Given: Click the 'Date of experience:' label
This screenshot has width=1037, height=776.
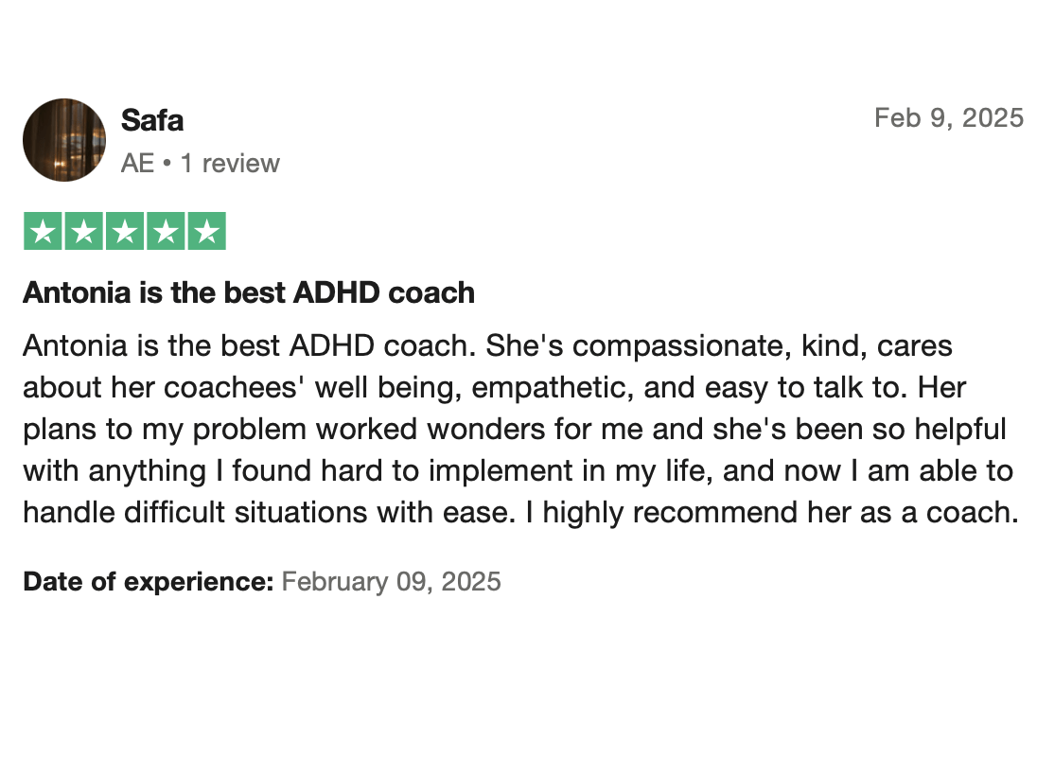Looking at the screenshot, I should (x=148, y=580).
